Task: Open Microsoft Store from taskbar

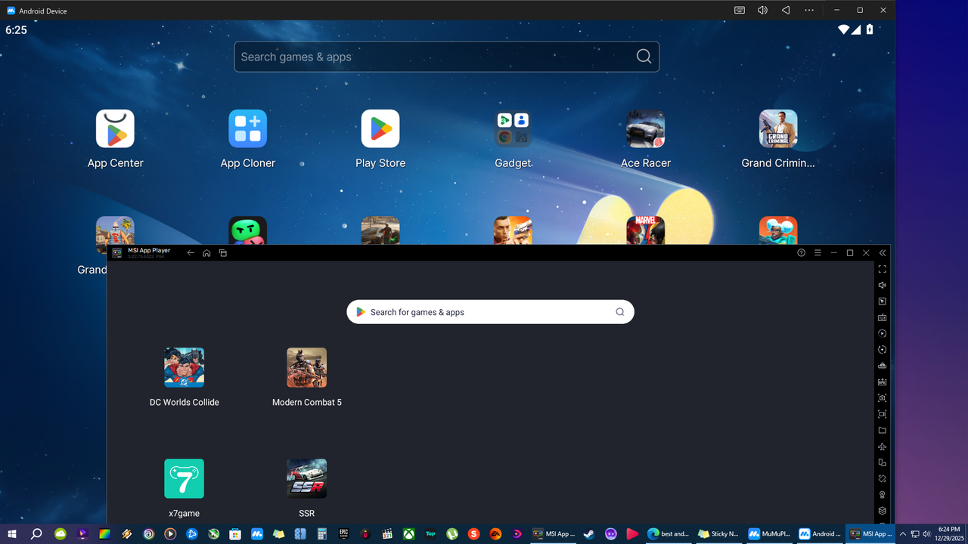Action: click(235, 534)
